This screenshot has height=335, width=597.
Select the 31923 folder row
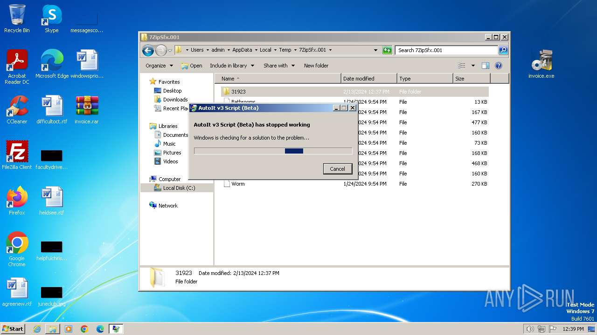click(x=354, y=92)
